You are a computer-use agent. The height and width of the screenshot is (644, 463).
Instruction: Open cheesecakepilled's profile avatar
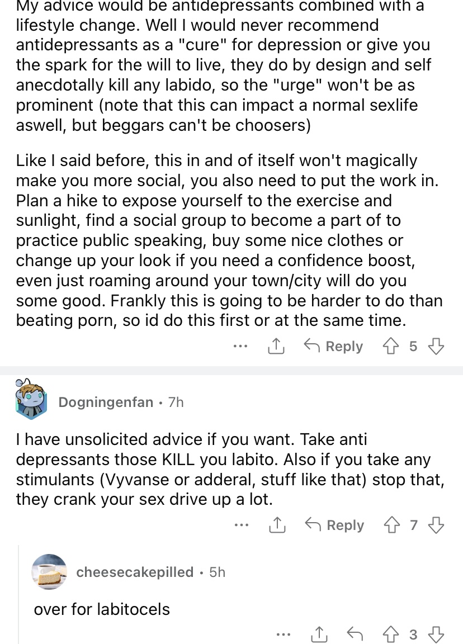(49, 572)
